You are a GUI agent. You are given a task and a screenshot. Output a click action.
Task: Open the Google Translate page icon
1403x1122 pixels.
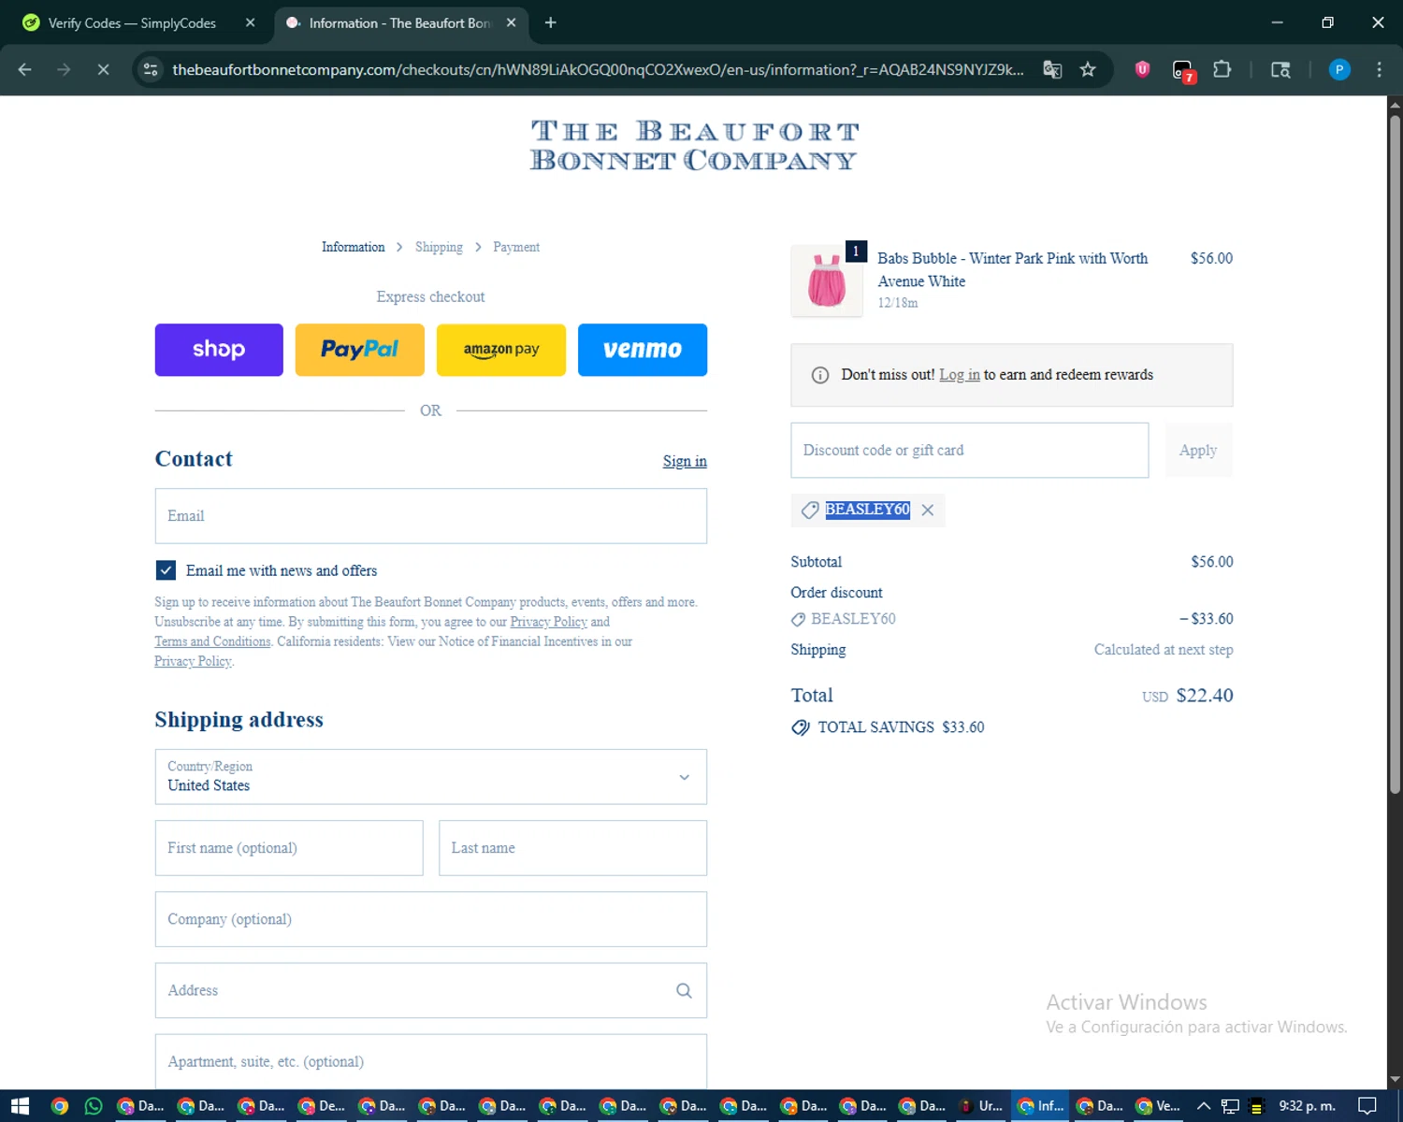coord(1052,69)
